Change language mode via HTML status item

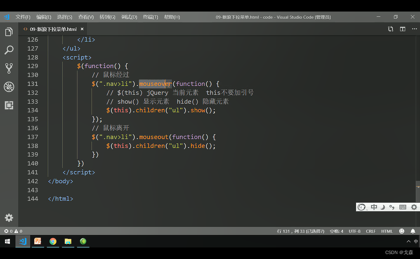pyautogui.click(x=387, y=231)
